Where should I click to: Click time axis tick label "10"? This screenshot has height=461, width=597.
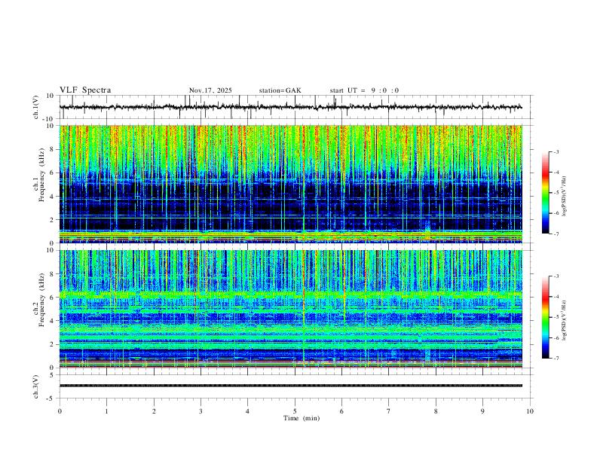coord(530,411)
